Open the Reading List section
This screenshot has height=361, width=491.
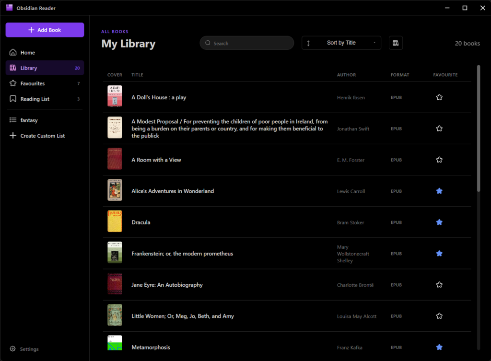(x=45, y=99)
